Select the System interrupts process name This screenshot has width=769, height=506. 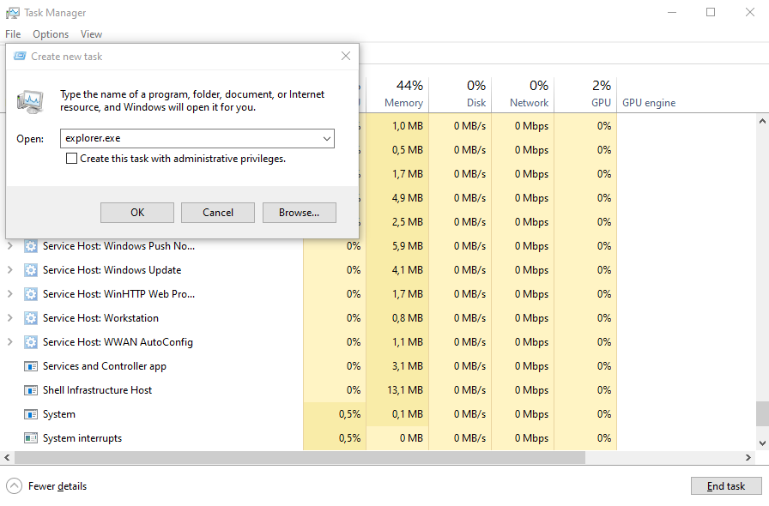(x=82, y=438)
